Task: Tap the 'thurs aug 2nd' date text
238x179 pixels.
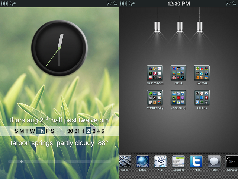Action: [29, 120]
